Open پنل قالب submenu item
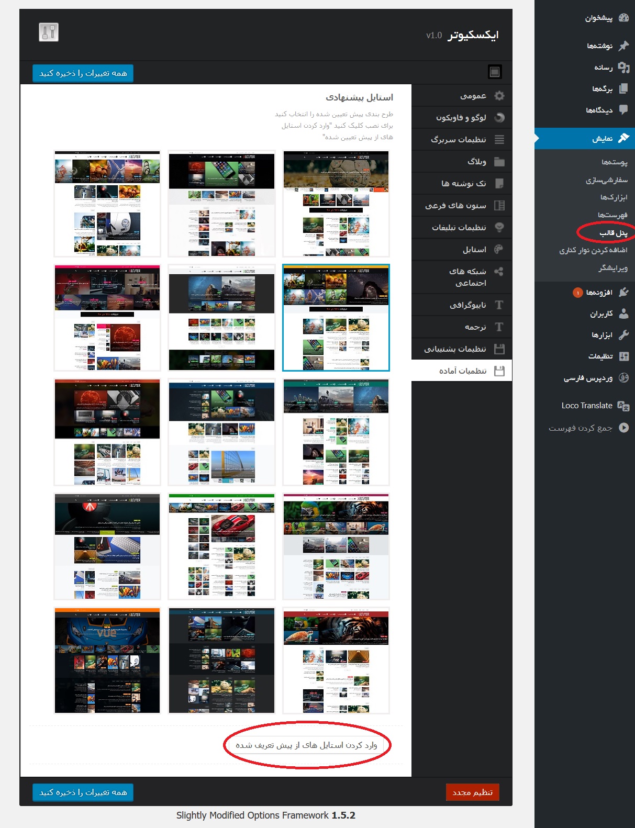This screenshot has width=635, height=828. [x=613, y=233]
